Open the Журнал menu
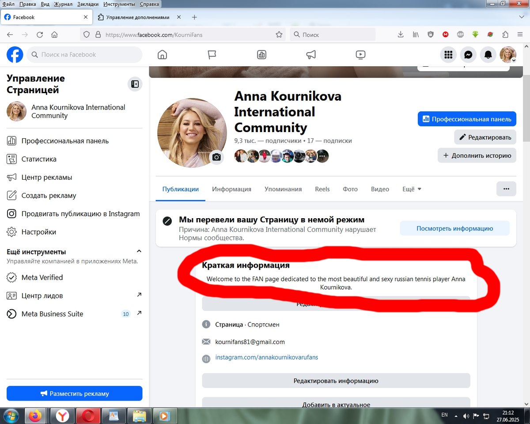Viewport: 530px width, 424px height. (63, 4)
